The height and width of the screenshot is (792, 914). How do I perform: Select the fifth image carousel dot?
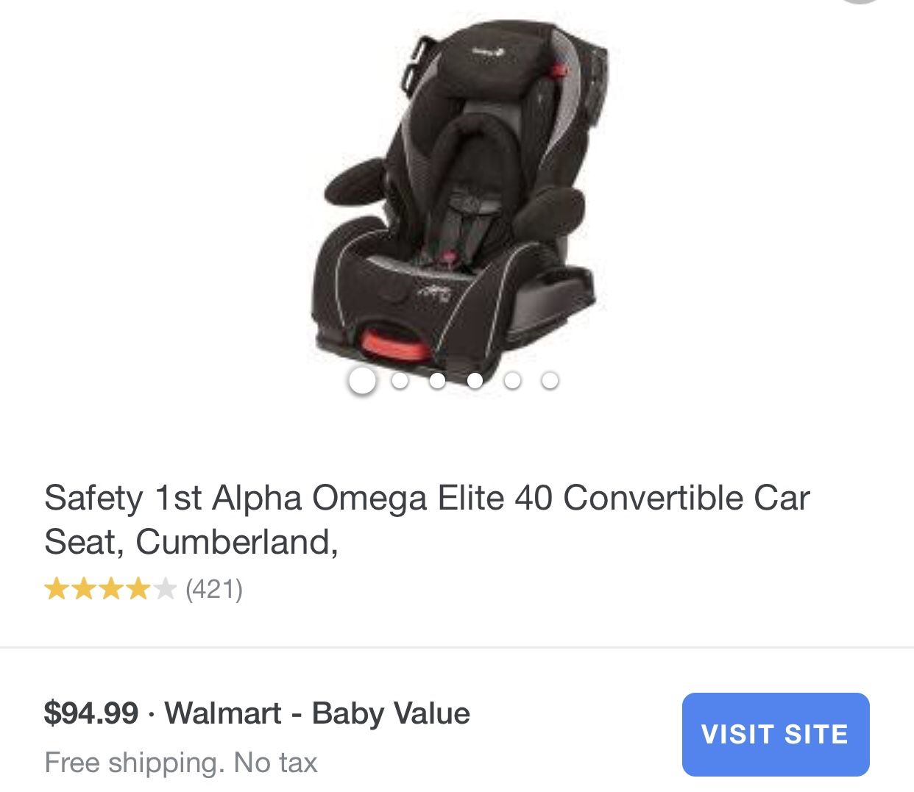[512, 381]
